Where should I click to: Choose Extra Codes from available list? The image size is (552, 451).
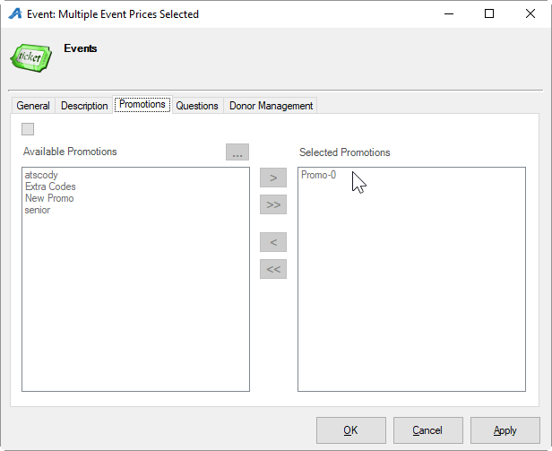tap(50, 186)
